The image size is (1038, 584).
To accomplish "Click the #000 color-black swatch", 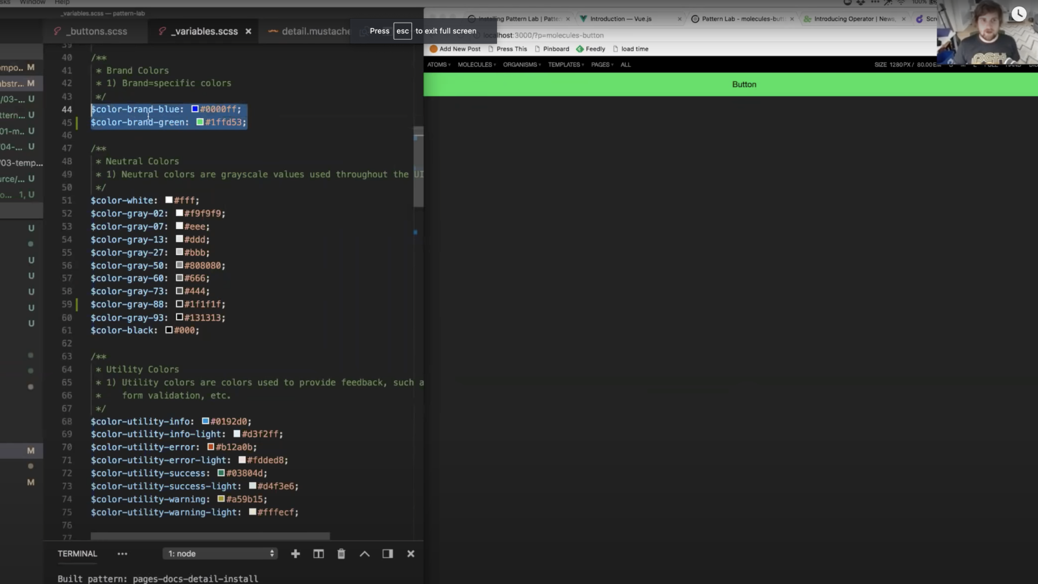I will [x=169, y=330].
